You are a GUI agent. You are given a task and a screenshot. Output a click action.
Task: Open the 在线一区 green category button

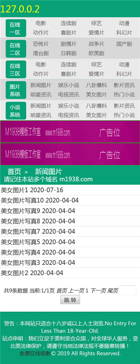pyautogui.click(x=16, y=28)
